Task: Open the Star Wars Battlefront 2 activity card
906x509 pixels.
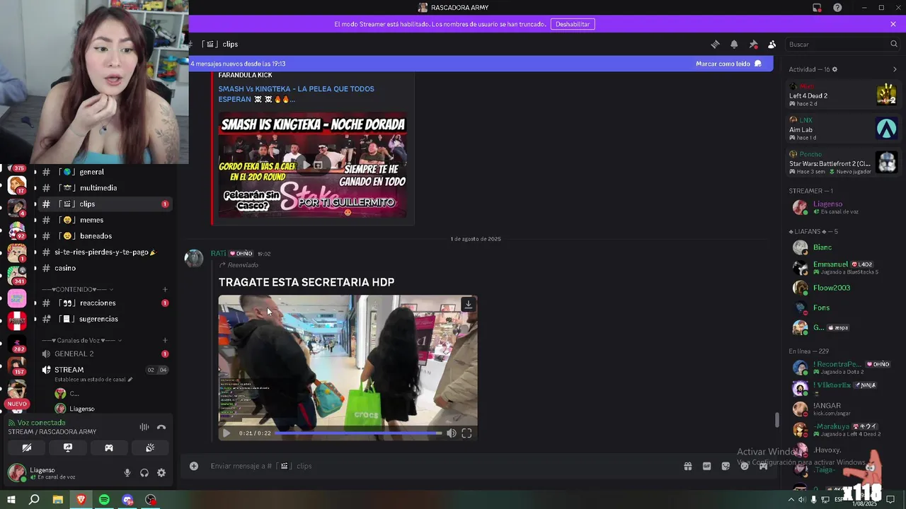Action: tap(843, 162)
